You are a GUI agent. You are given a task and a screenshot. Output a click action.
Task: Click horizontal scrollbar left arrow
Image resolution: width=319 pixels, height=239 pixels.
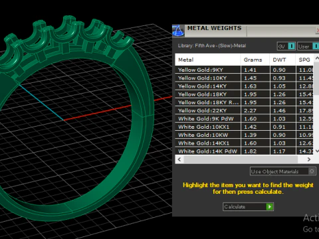tap(179, 159)
